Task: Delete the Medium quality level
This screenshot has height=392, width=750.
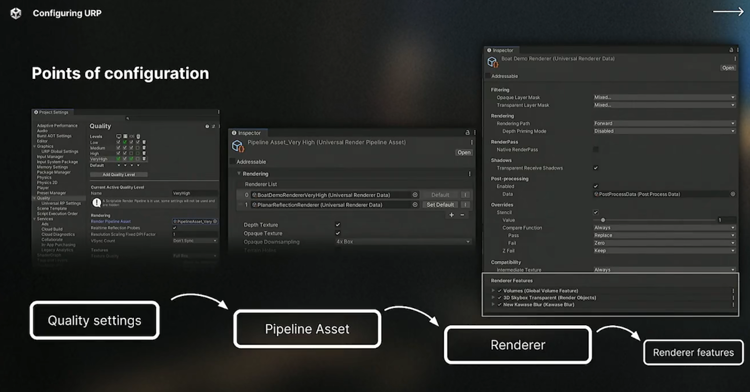Action: click(x=144, y=148)
